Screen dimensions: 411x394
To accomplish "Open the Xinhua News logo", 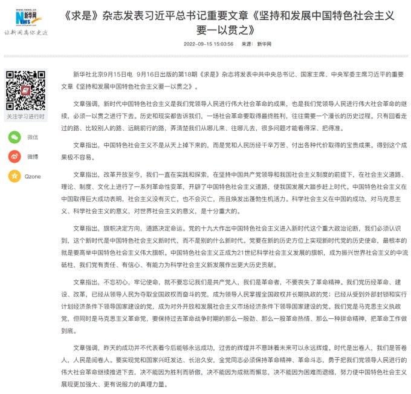I will point(28,18).
